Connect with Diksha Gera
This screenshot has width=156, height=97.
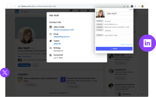pos(121,63)
